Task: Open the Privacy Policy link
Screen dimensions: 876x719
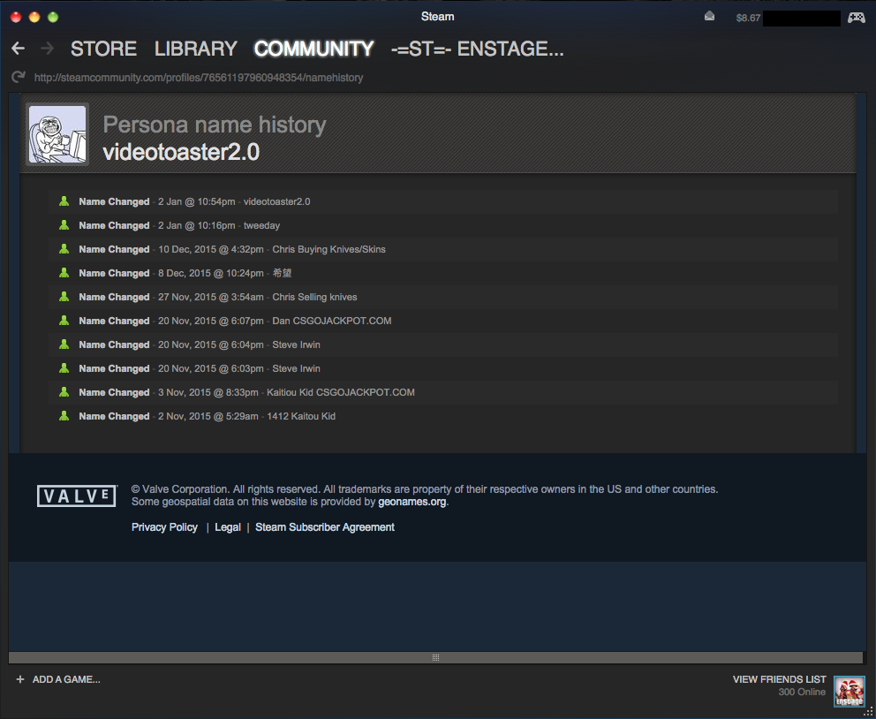Action: click(164, 527)
